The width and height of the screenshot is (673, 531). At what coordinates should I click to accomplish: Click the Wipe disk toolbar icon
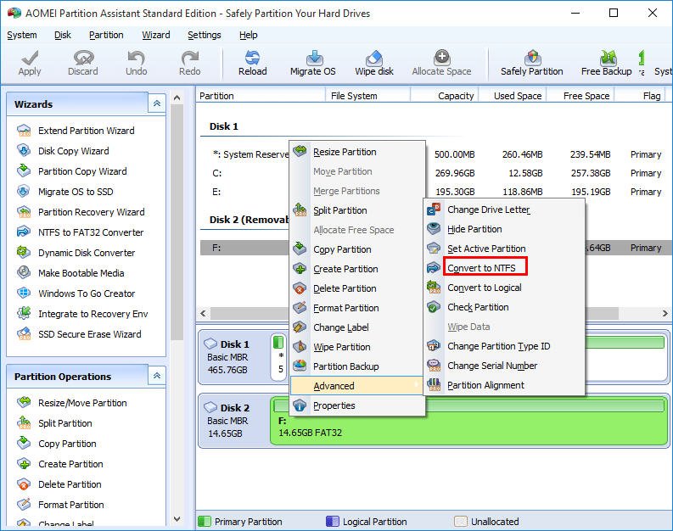(373, 63)
